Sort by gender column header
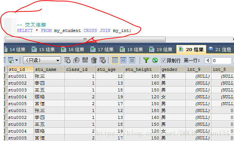Screen dimensions: 234x141 point(173,69)
